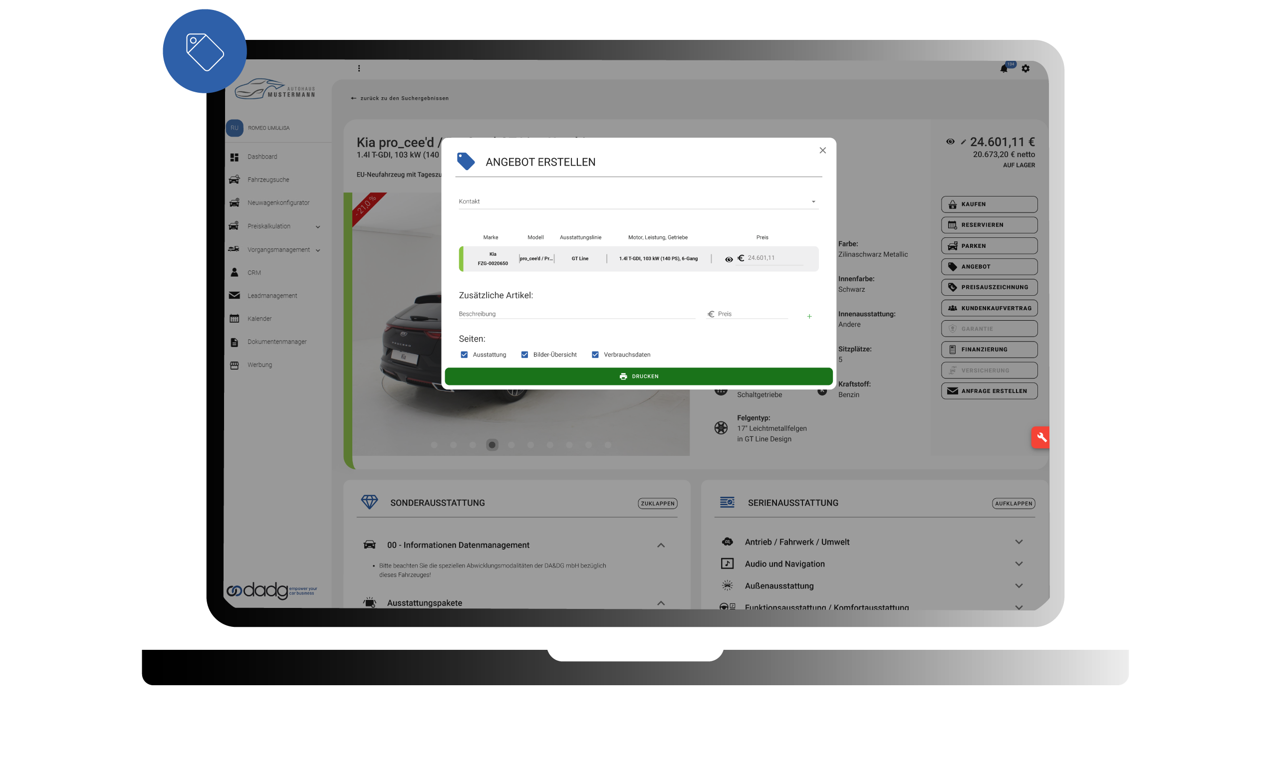Image resolution: width=1270 pixels, height=773 pixels.
Task: Select the first image carousel dot
Action: [434, 445]
